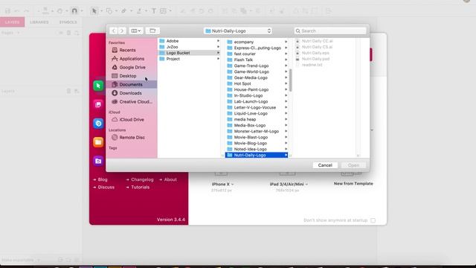Expand the Express-Cl...puting-Logo folder arrow
476x268 pixels.
click(x=286, y=48)
